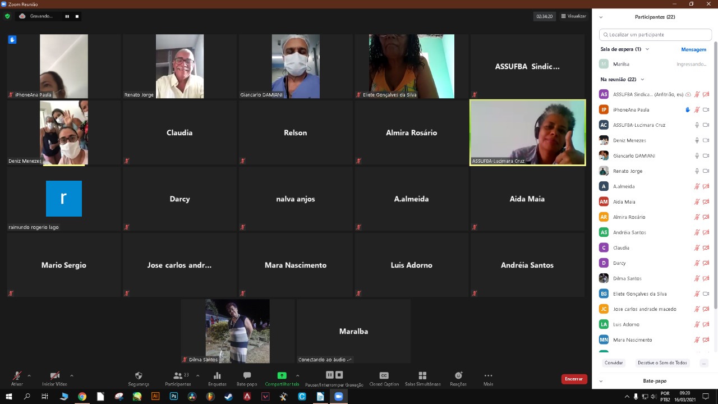
Task: Open the Segurança shield icon
Action: pos(139,375)
